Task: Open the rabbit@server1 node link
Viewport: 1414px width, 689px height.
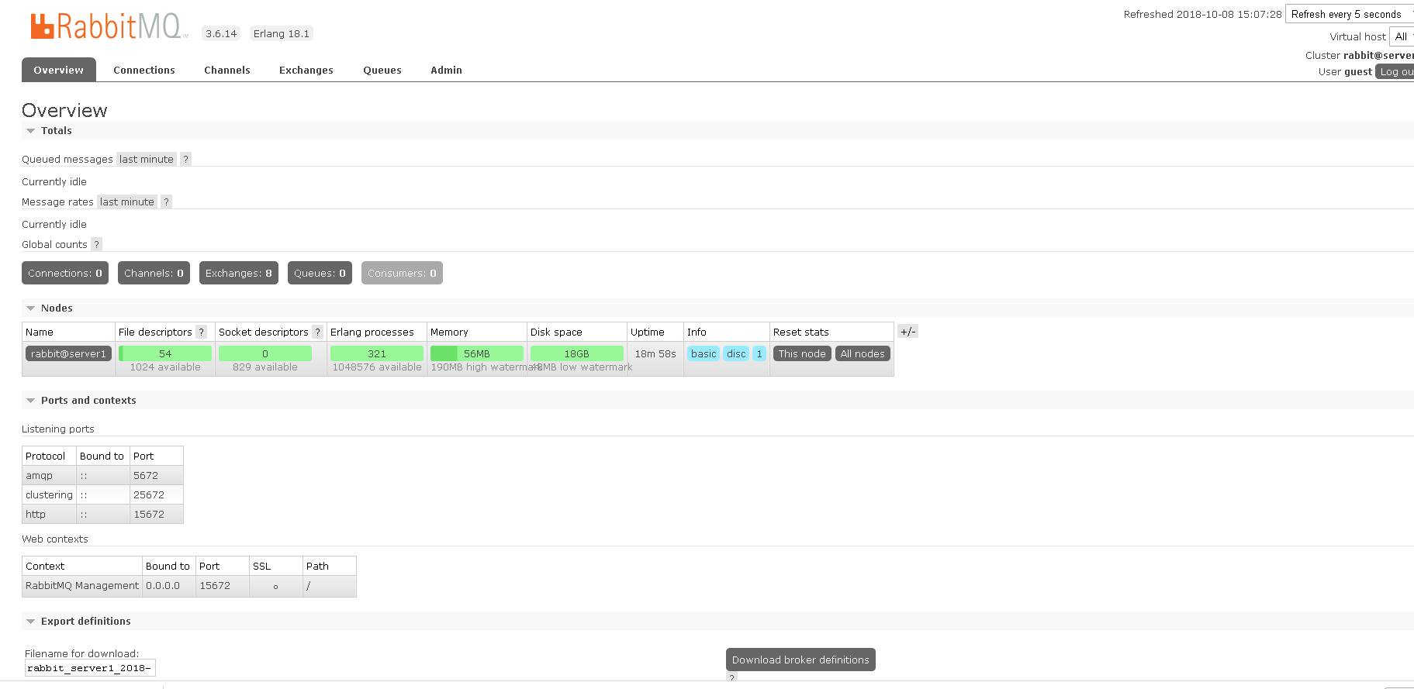Action: coord(69,353)
